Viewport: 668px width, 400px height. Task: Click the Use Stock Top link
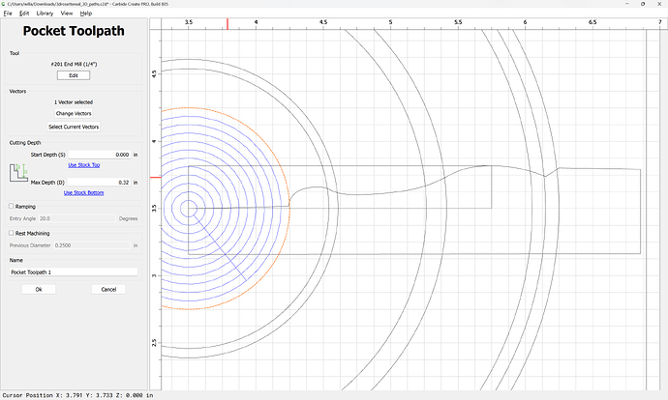pyautogui.click(x=83, y=164)
